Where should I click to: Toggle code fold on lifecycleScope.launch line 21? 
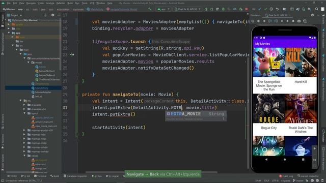(78, 42)
